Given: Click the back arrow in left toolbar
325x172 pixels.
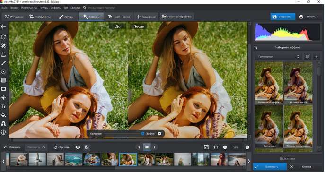Looking at the screenshot, I should click(x=3, y=26).
